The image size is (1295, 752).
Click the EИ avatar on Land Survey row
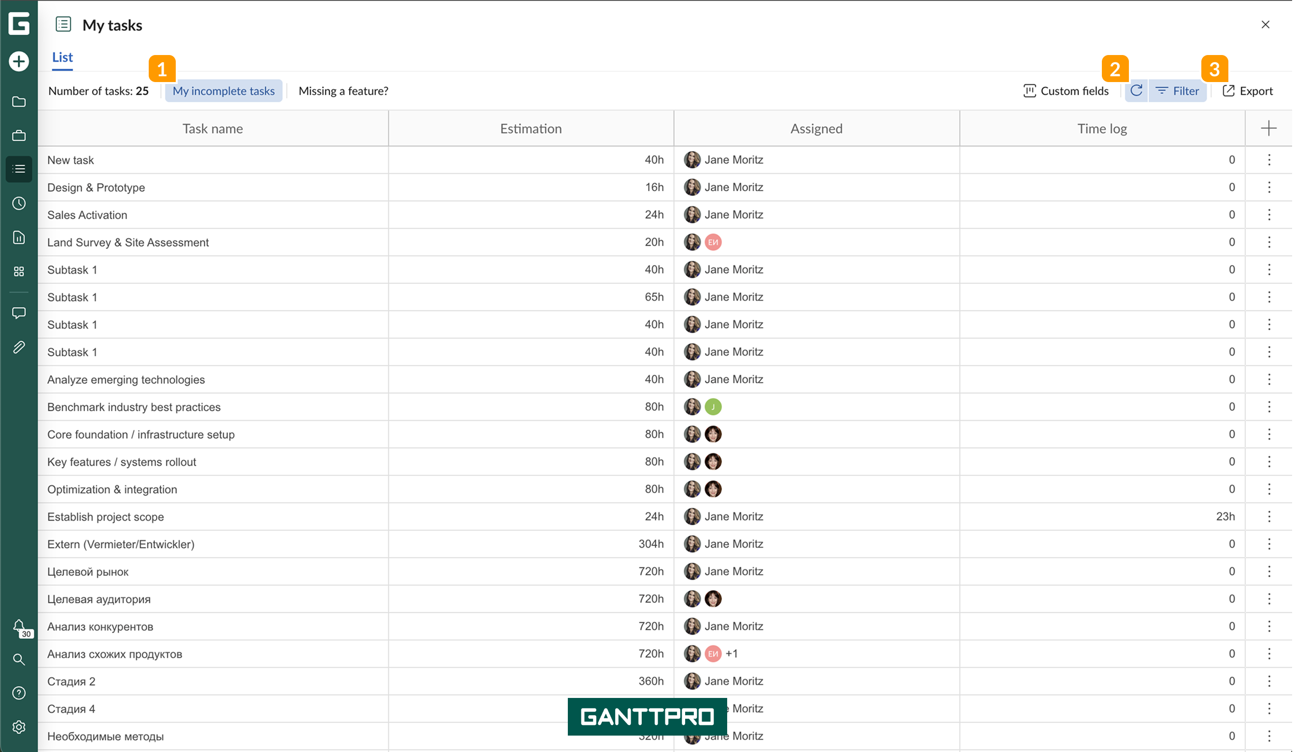(713, 242)
